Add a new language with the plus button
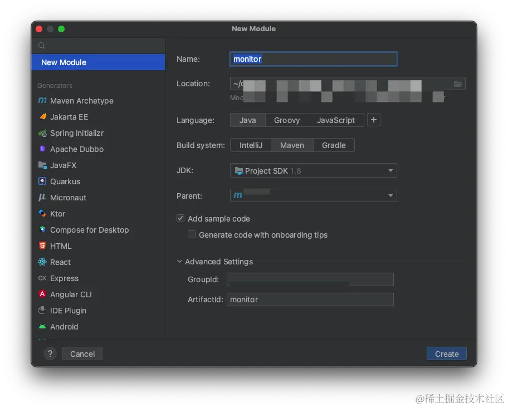The height and width of the screenshot is (408, 508). click(x=373, y=120)
